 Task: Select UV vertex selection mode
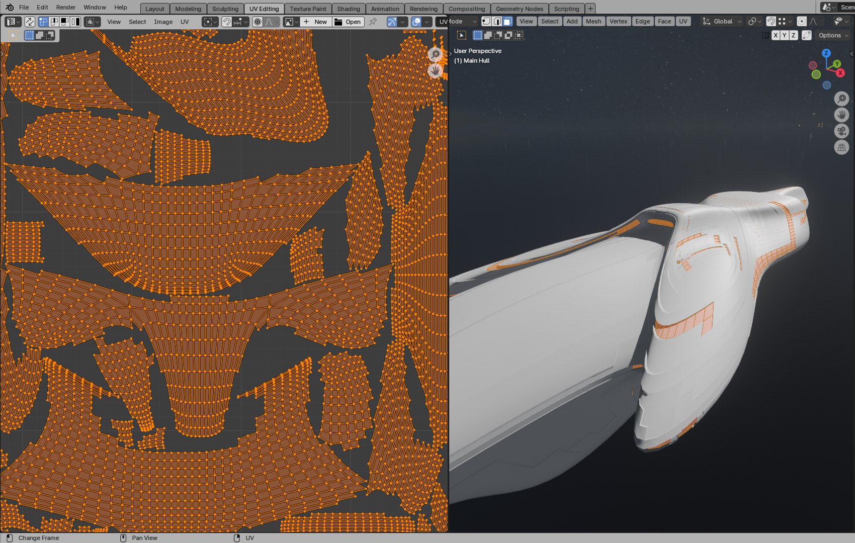coord(43,22)
